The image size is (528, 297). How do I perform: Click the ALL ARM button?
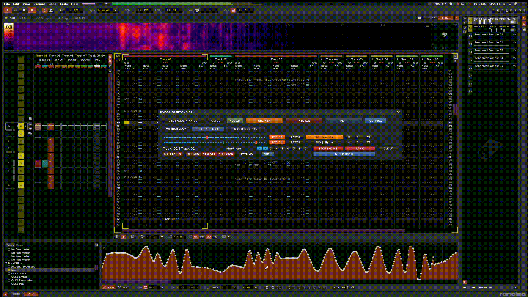193,155
